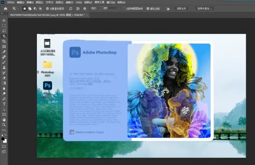Viewport: 255px width, 165px height.
Task: Open the 图层(L) menu
Action: (x=40, y=2)
